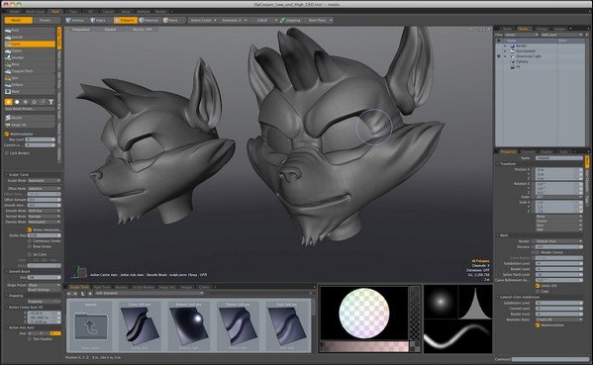Pick the Emboss Soft preset thumbnail
The image size is (593, 365).
[189, 325]
